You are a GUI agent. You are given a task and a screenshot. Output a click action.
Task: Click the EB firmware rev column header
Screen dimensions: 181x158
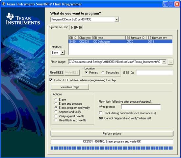point(160,38)
